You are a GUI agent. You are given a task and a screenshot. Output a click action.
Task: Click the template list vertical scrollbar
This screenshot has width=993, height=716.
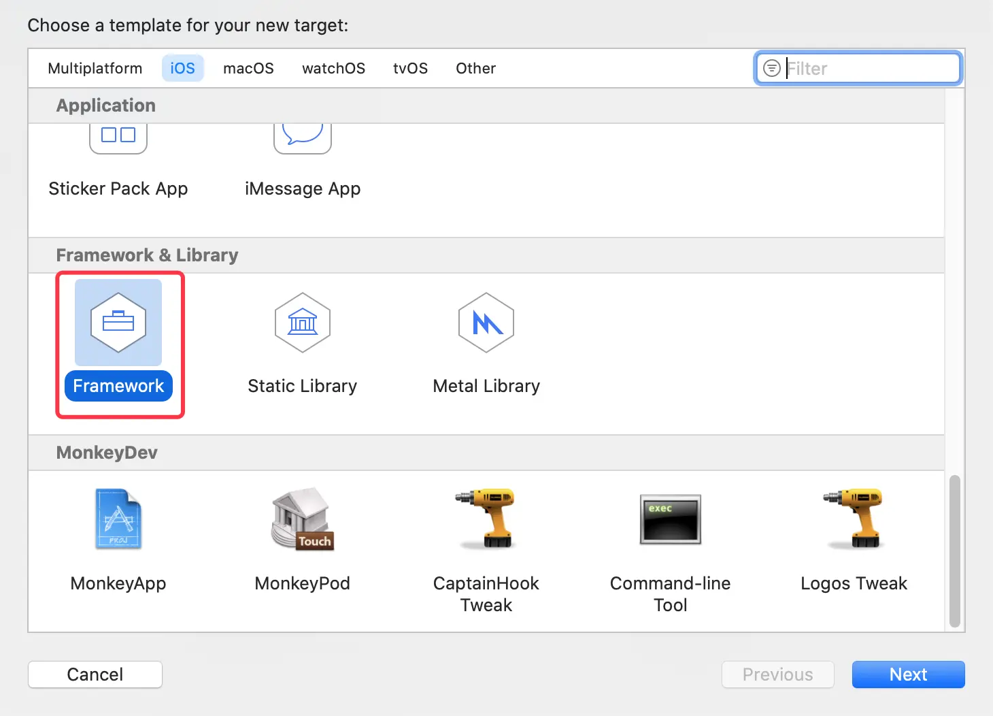(955, 551)
